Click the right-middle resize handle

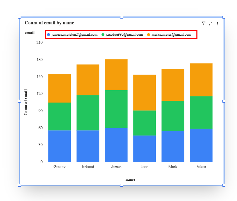(224, 101)
